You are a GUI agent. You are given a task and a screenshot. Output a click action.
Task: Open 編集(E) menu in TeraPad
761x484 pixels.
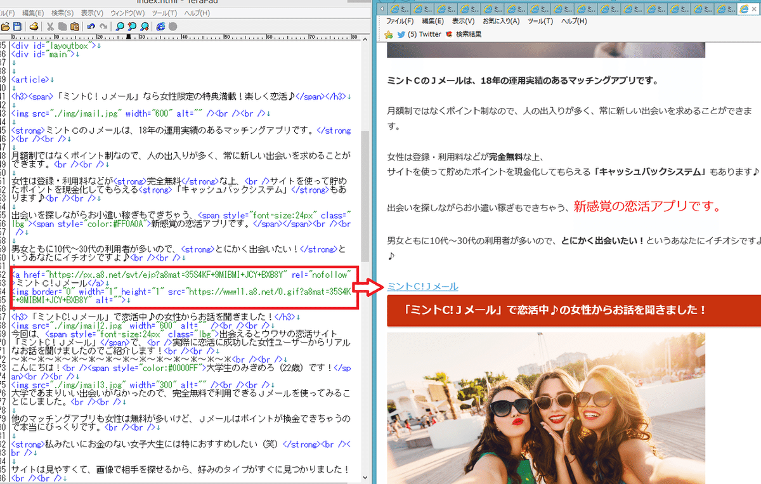(33, 13)
